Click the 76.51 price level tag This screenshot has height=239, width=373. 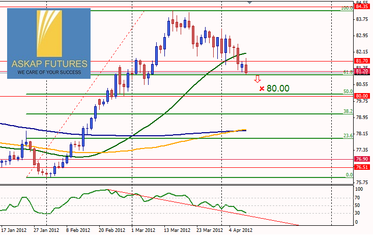362,167
